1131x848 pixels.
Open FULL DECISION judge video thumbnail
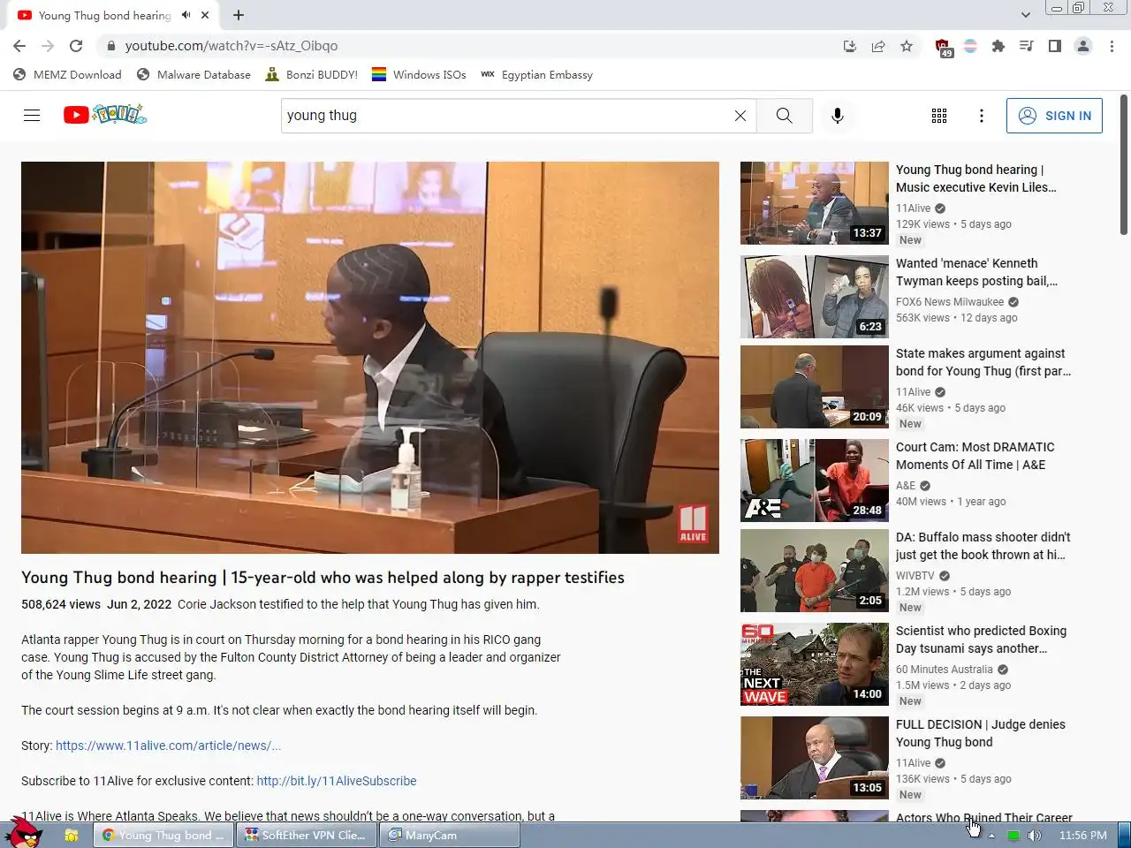(x=815, y=758)
